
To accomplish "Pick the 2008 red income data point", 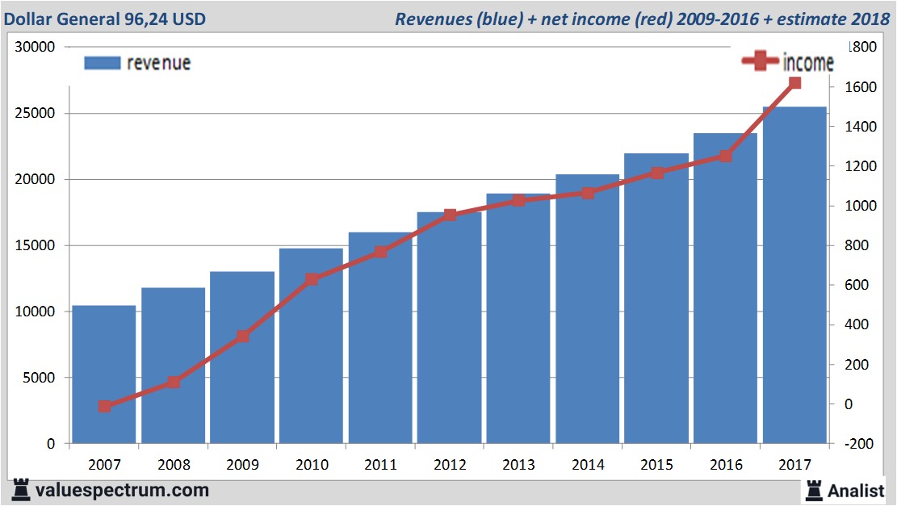I will (x=174, y=383).
